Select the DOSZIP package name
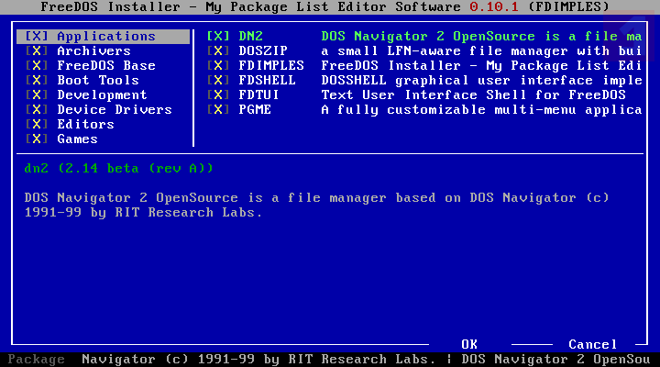This screenshot has height=367, width=660. click(x=263, y=51)
